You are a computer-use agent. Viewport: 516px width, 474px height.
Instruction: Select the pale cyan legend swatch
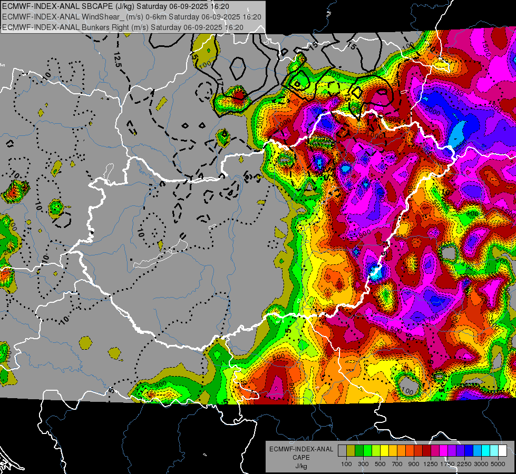(x=494, y=451)
